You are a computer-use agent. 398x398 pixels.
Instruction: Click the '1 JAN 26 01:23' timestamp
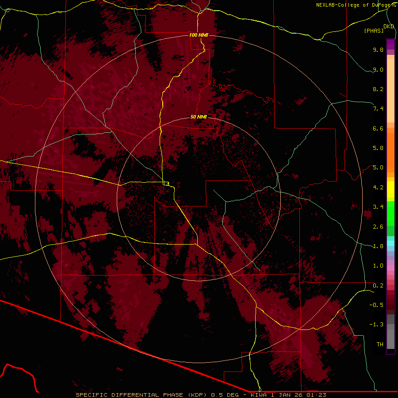pos(299,395)
